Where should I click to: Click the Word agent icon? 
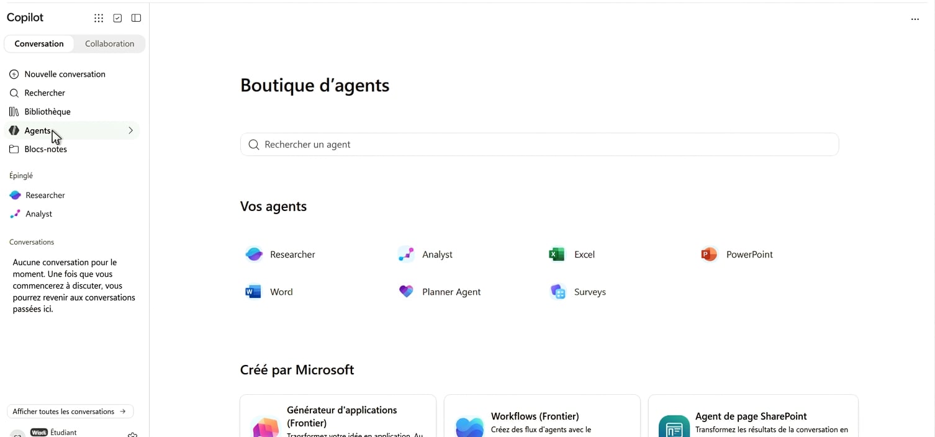[253, 292]
